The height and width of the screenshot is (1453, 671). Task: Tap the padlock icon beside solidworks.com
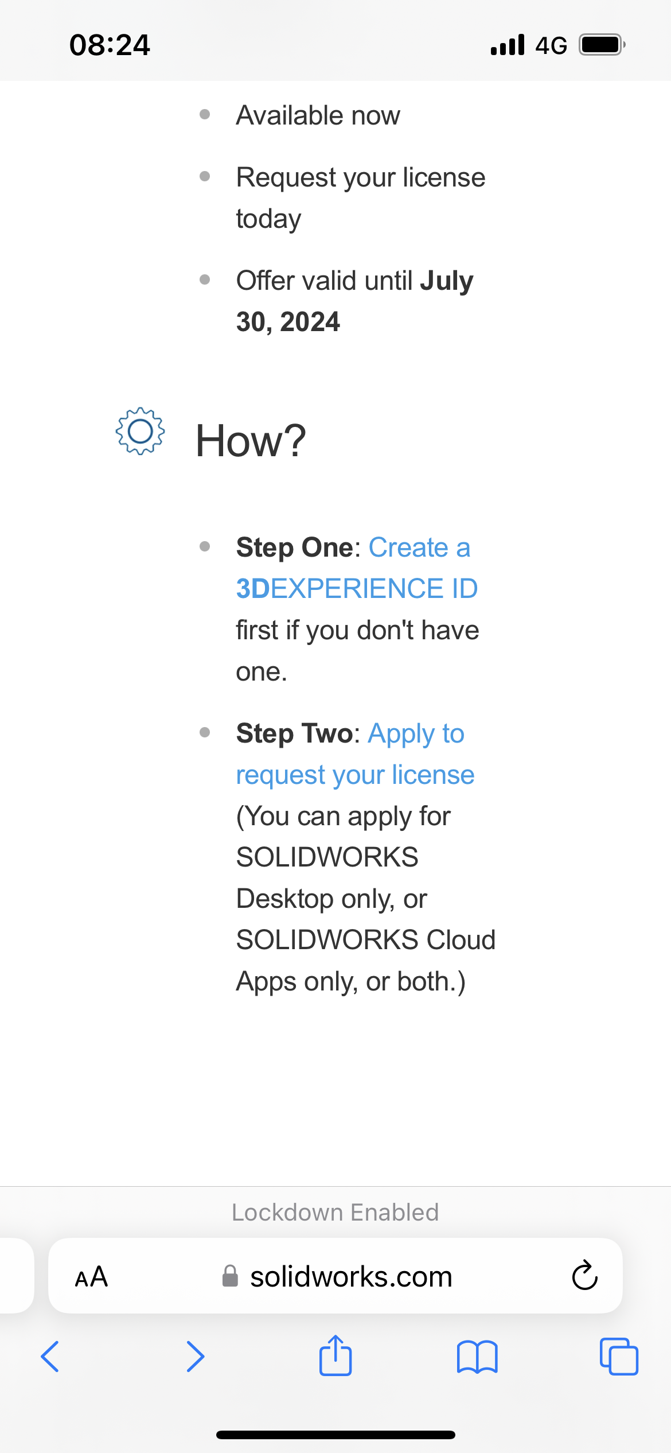tap(230, 1276)
